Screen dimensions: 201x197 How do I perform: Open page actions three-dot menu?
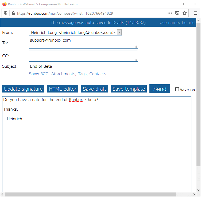pos(169,13)
